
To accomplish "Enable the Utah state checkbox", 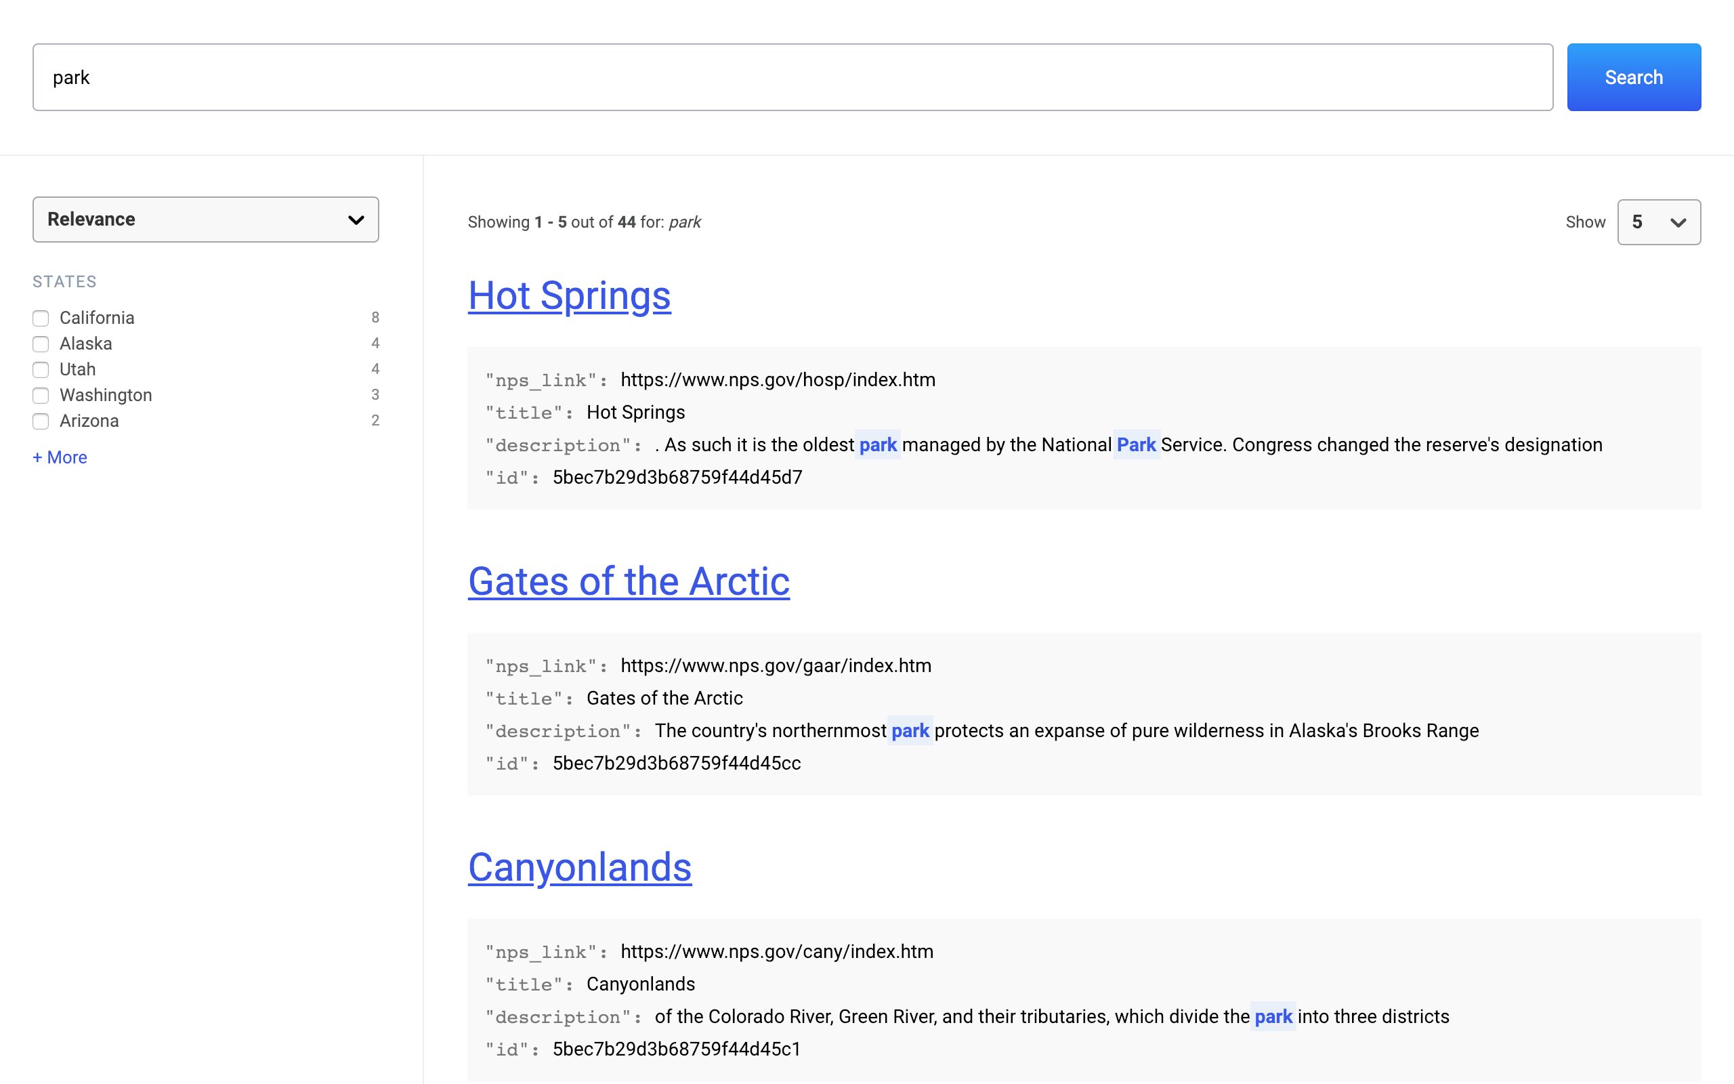I will click(x=41, y=370).
